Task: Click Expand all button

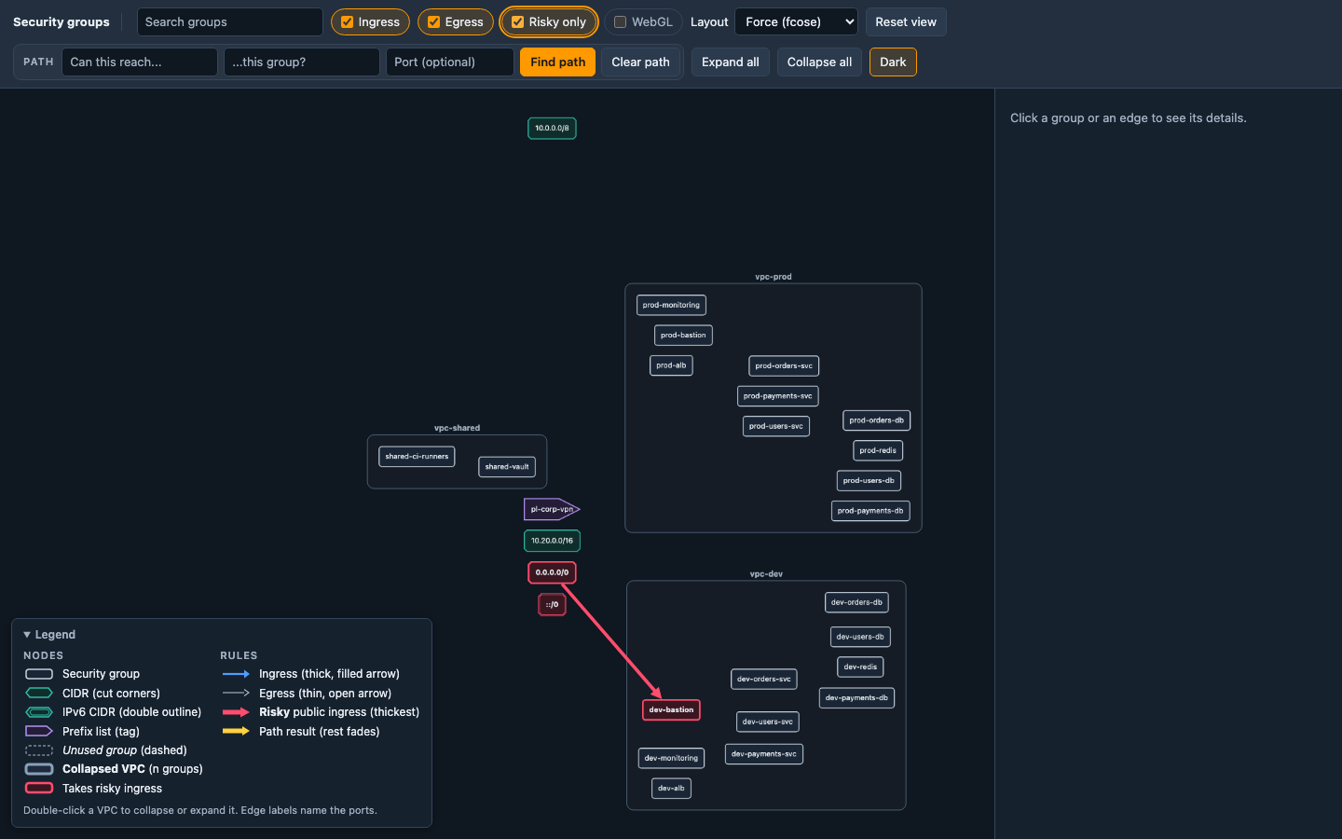Action: click(730, 62)
